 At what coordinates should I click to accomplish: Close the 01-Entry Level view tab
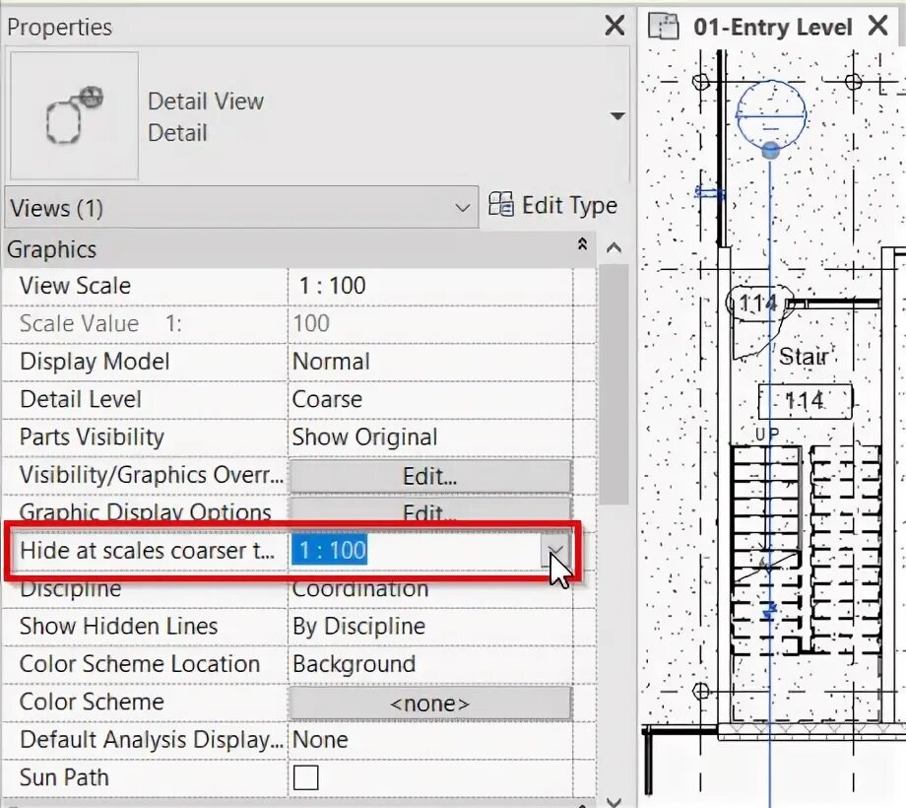tap(878, 26)
